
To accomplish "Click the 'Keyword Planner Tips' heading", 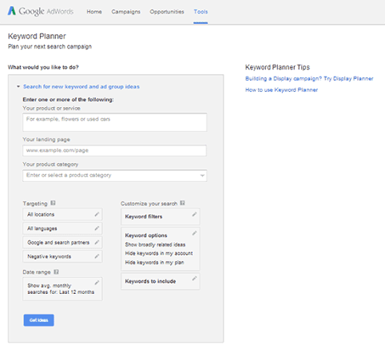I will point(277,67).
